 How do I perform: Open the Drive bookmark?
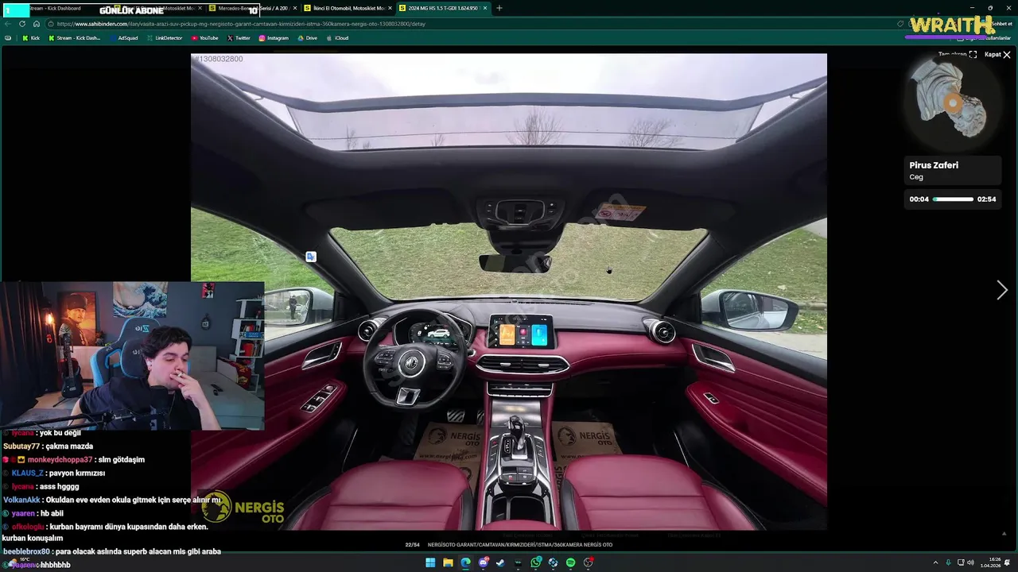point(307,38)
